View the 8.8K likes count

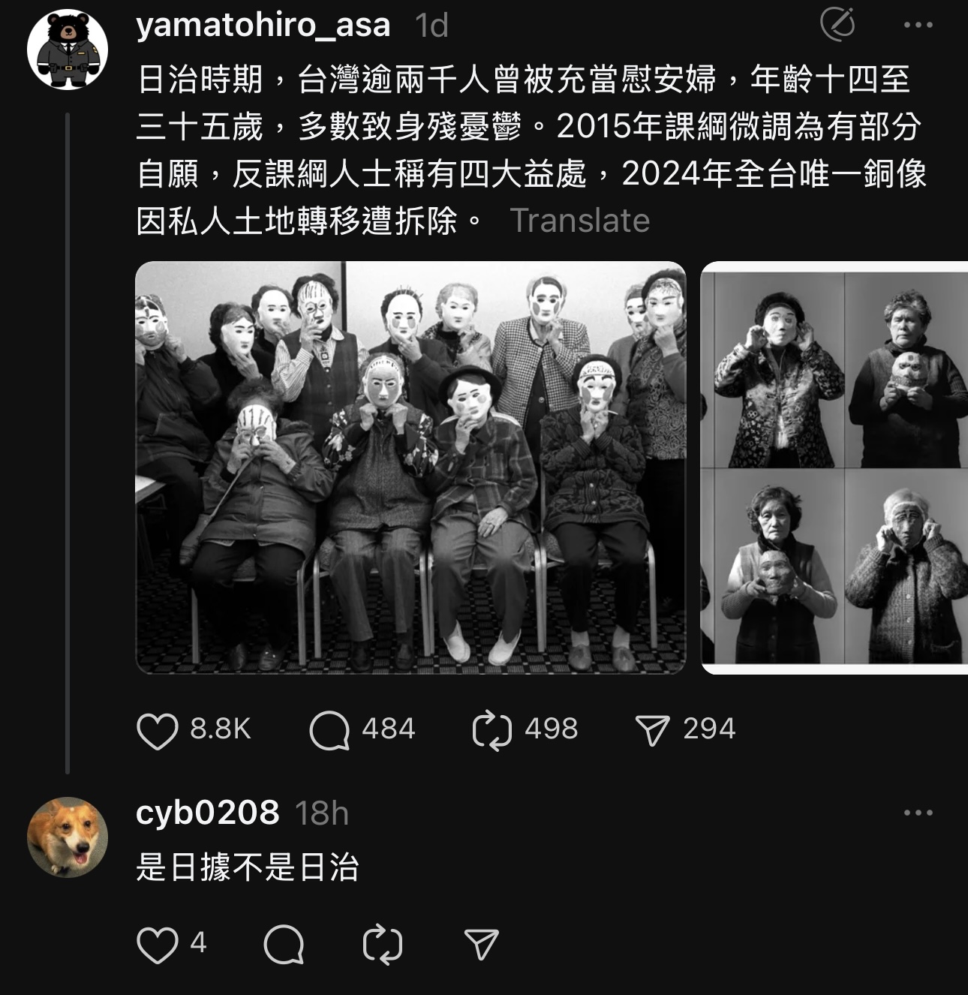(221, 729)
